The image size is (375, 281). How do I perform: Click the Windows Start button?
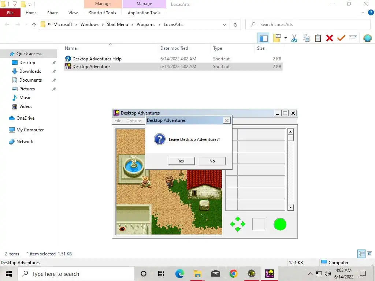tap(9, 274)
